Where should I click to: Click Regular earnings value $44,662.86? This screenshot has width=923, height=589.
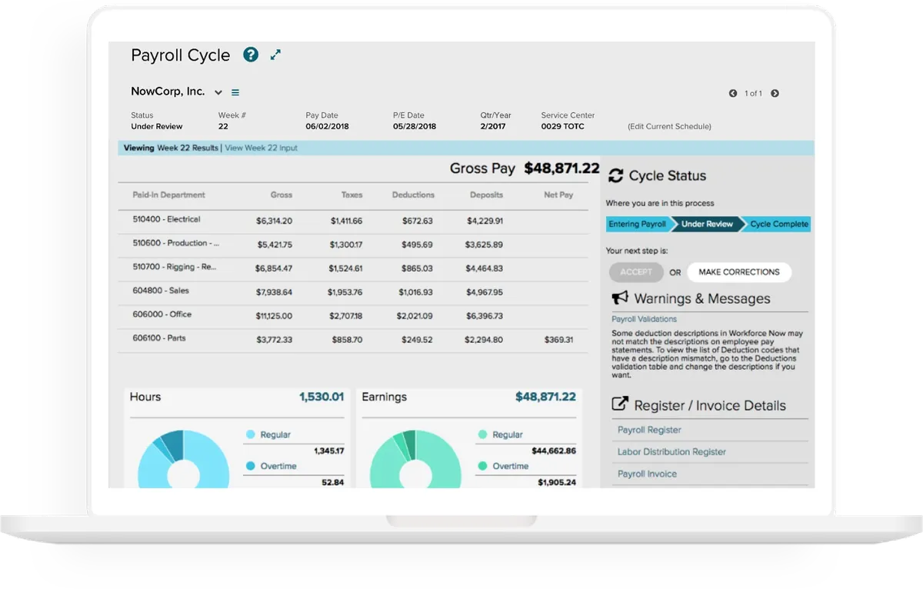click(x=554, y=451)
